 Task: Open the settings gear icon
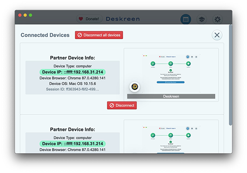coord(217,19)
